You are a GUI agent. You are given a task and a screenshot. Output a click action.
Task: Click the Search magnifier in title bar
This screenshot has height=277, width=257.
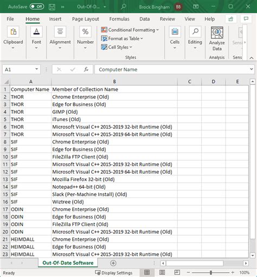pyautogui.click(x=124, y=6)
